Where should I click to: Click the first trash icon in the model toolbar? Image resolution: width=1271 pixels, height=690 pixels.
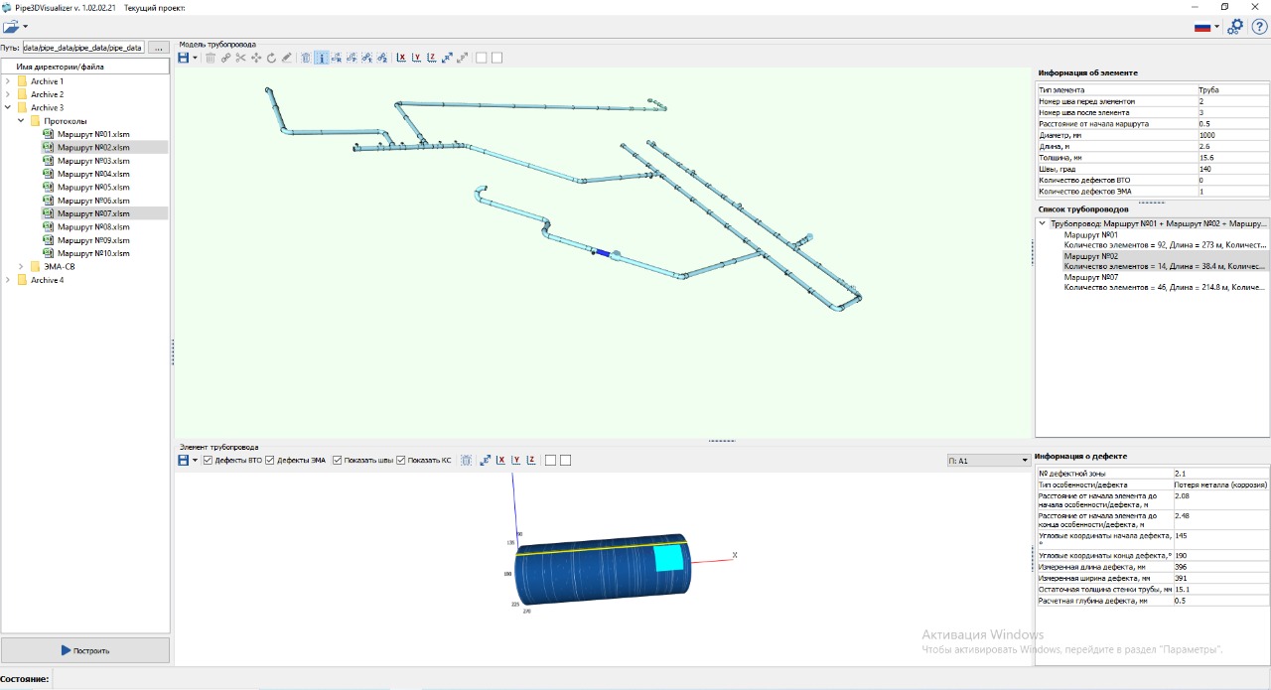tap(211, 58)
